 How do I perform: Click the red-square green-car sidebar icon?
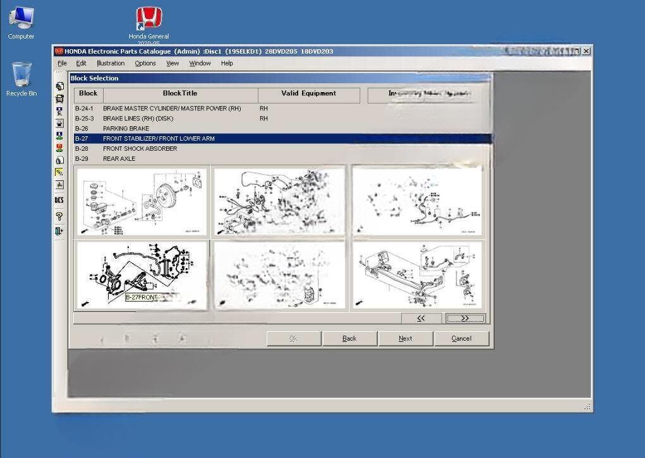tap(59, 148)
